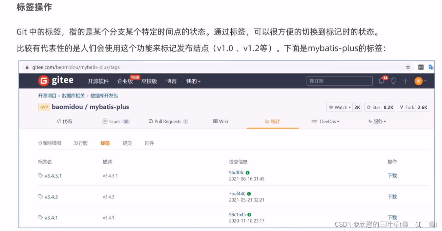Image resolution: width=442 pixels, height=231 pixels.
Task: Switch to the 代码 tab
Action: pyautogui.click(x=64, y=121)
